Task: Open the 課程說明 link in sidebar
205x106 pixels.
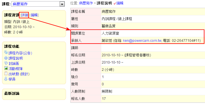Action: tap(16, 58)
